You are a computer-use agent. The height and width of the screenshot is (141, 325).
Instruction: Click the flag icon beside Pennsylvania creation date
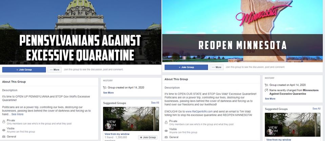(105, 88)
